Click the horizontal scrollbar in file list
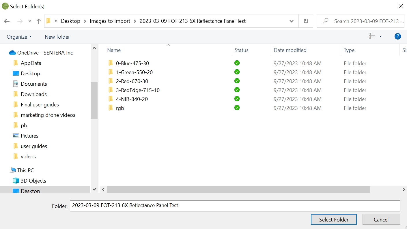The height and width of the screenshot is (229, 407). (238, 189)
